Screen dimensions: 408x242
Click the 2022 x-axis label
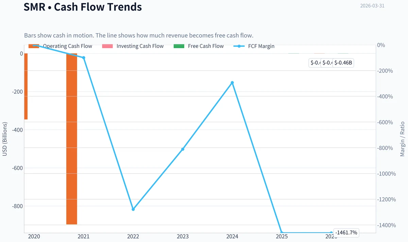pyautogui.click(x=133, y=237)
